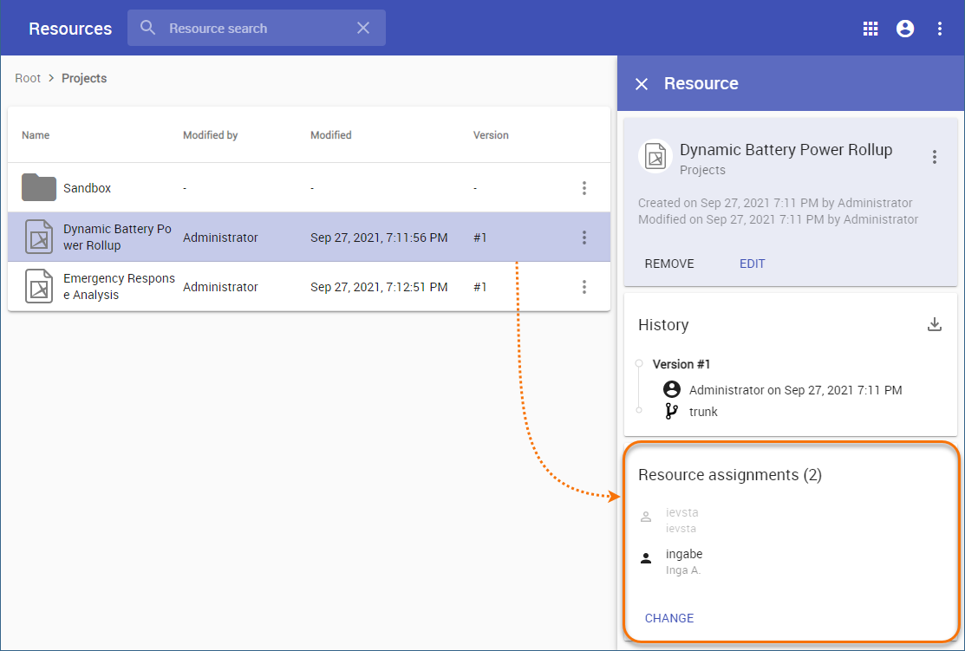Open more options for Dynamic Battery Power Rollup row

click(x=584, y=238)
